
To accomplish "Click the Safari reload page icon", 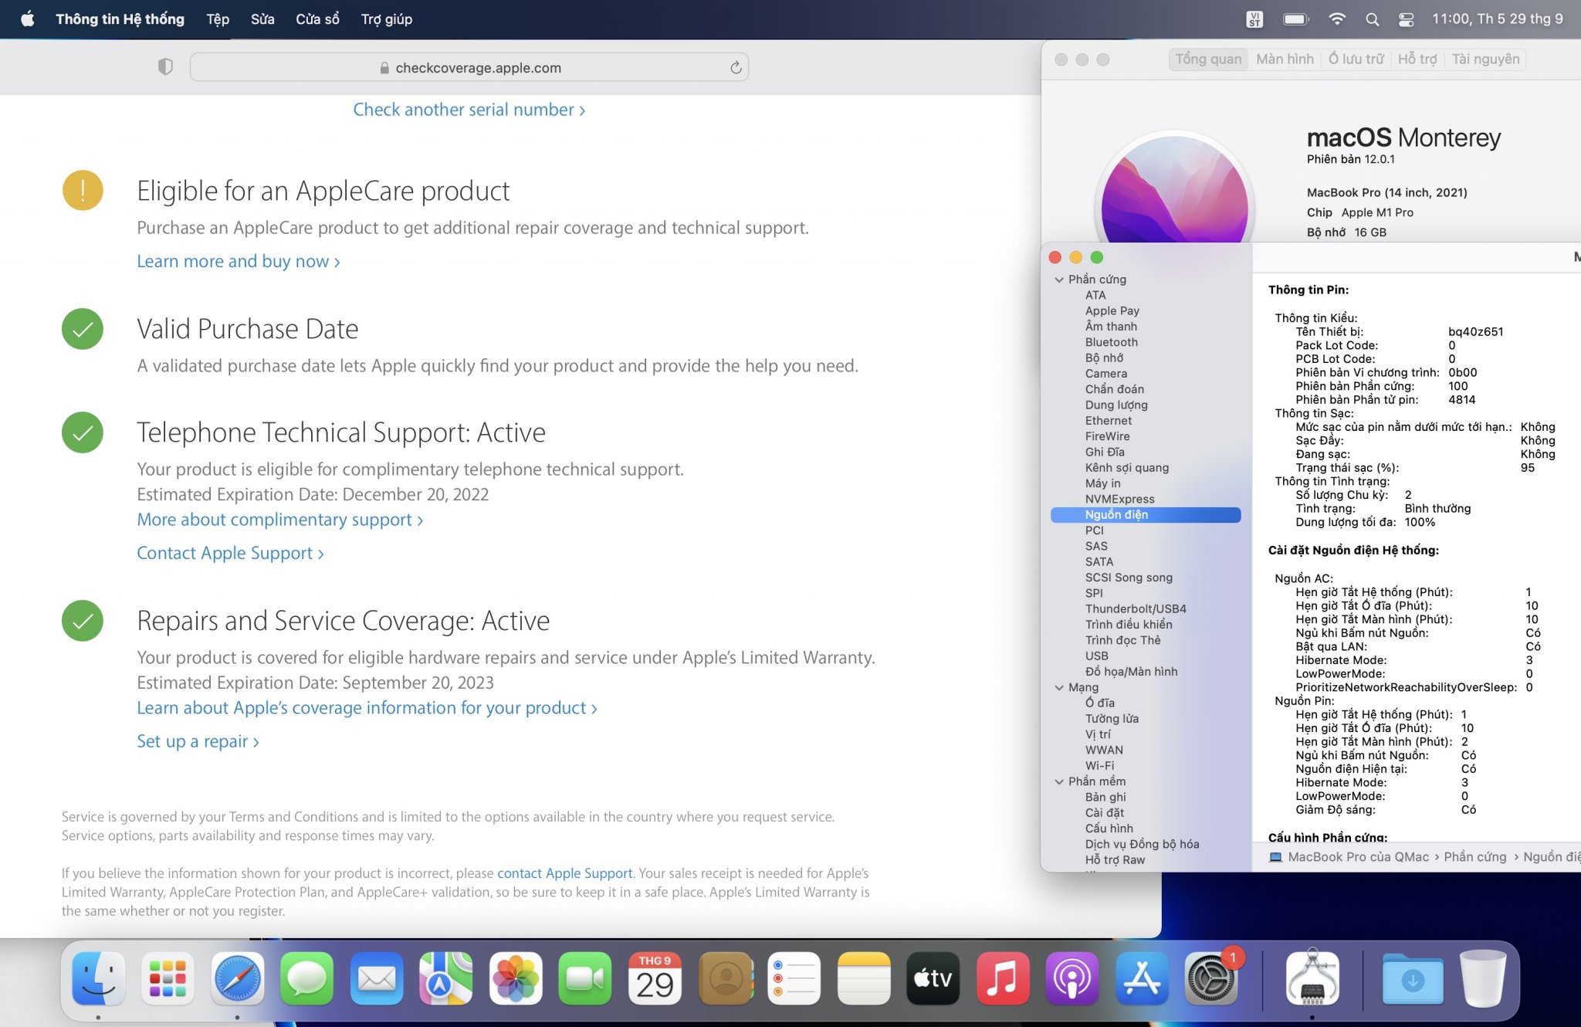I will (736, 68).
